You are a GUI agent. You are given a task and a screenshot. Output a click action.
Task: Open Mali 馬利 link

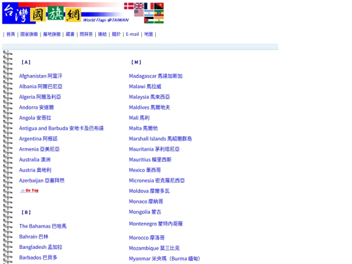point(139,118)
